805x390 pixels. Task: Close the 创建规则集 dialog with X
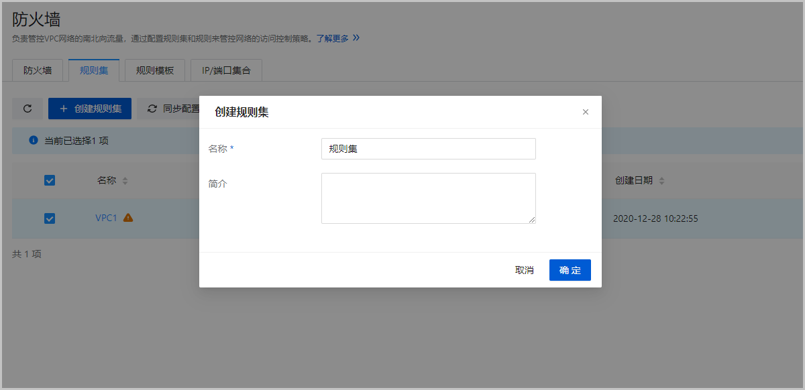[x=585, y=112]
